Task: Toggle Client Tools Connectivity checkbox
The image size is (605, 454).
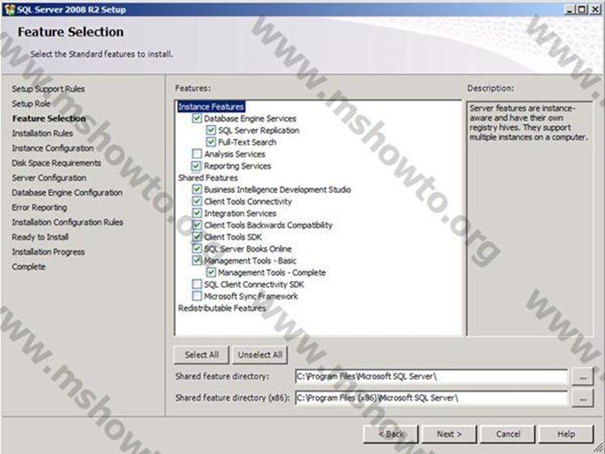Action: [x=197, y=202]
